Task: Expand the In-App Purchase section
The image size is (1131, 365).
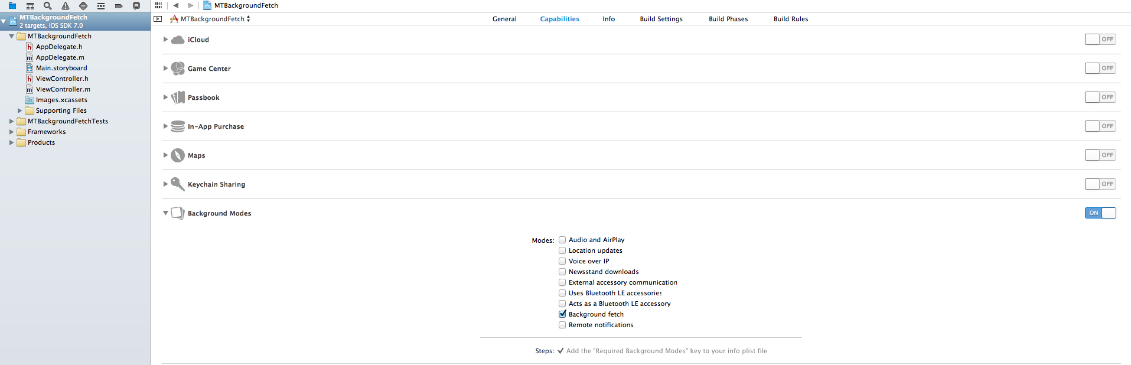Action: (x=165, y=126)
